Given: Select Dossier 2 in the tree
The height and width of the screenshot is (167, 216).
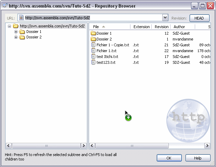Looking at the screenshot, I should click(34, 37).
